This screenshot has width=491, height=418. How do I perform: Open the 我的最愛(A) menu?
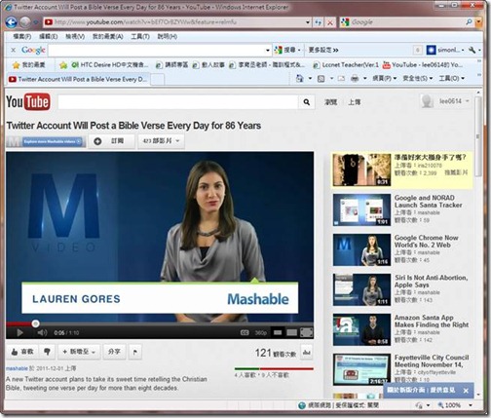point(108,36)
